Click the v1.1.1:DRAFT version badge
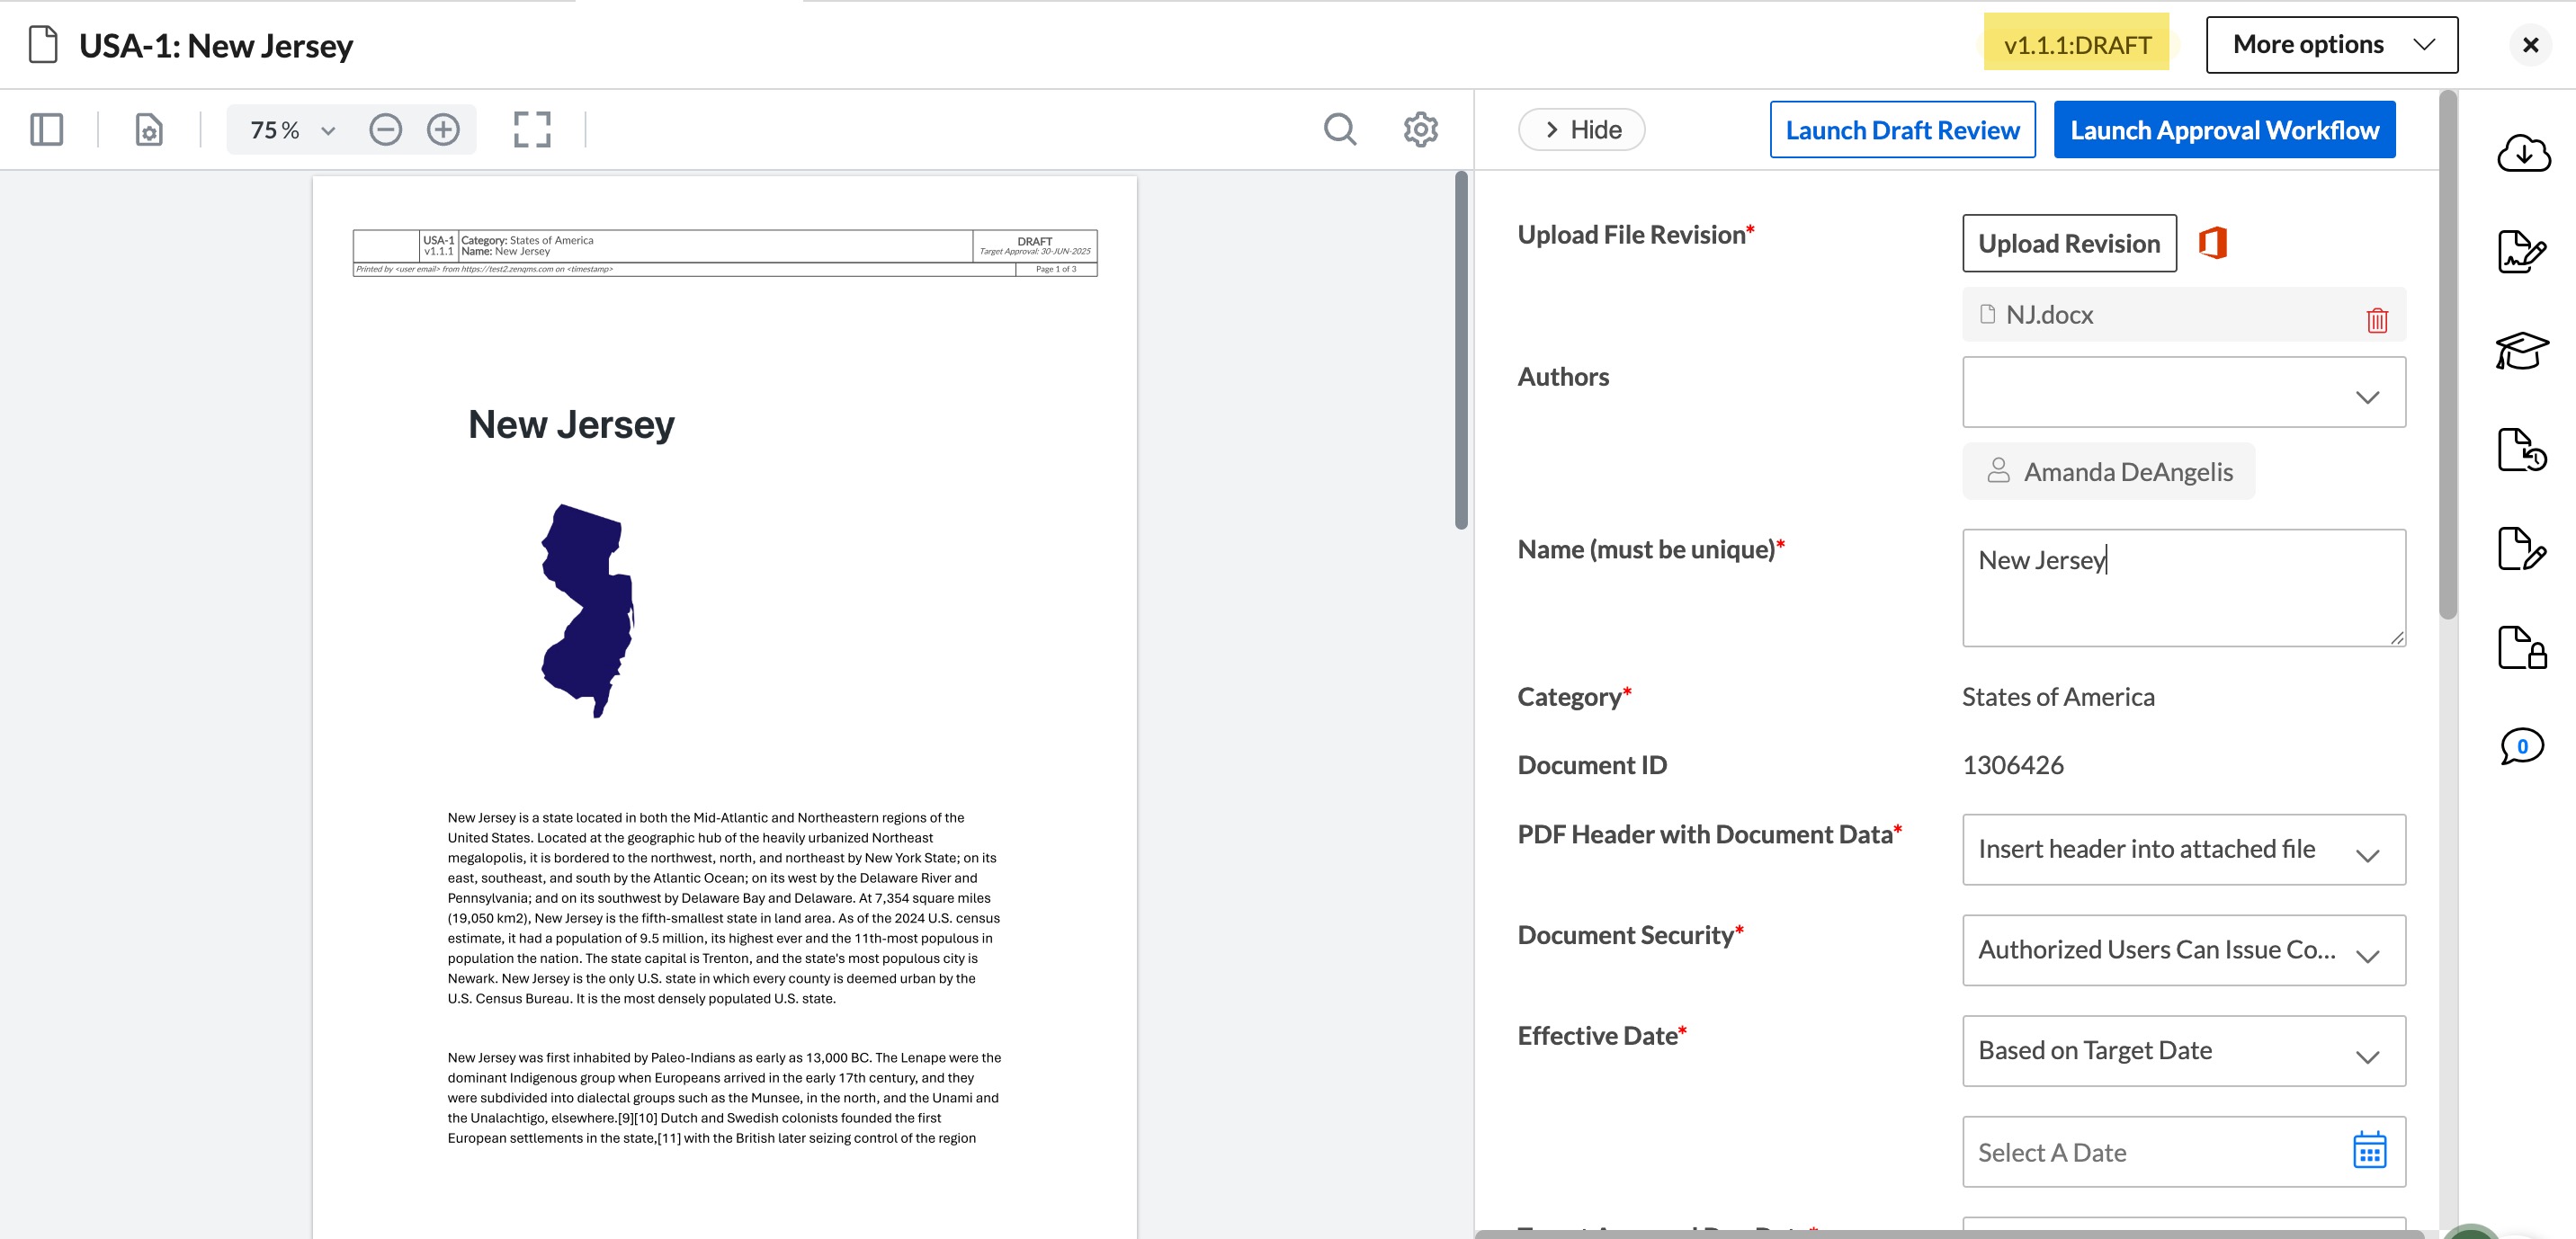This screenshot has height=1239, width=2576. (x=2076, y=45)
